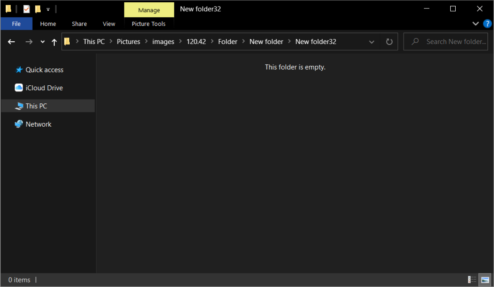
Task: Click the Refresh icon in the address bar
Action: tap(389, 41)
